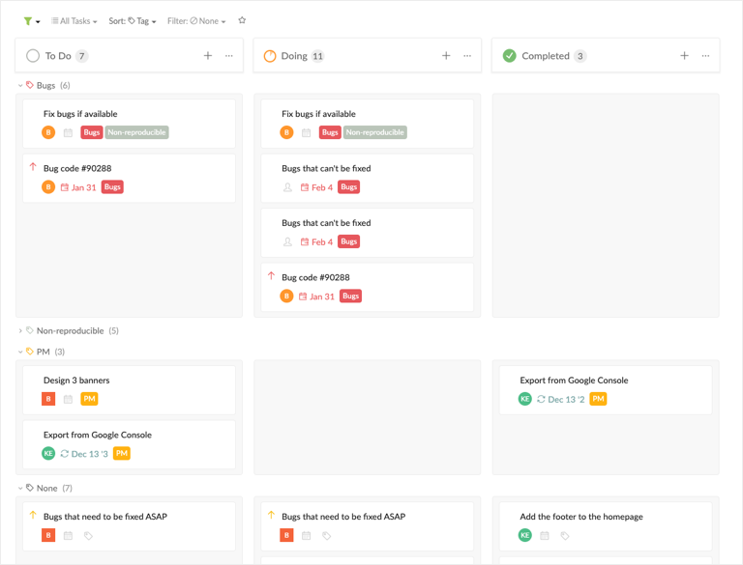Add a task to the Completed column
The image size is (743, 565).
point(684,56)
